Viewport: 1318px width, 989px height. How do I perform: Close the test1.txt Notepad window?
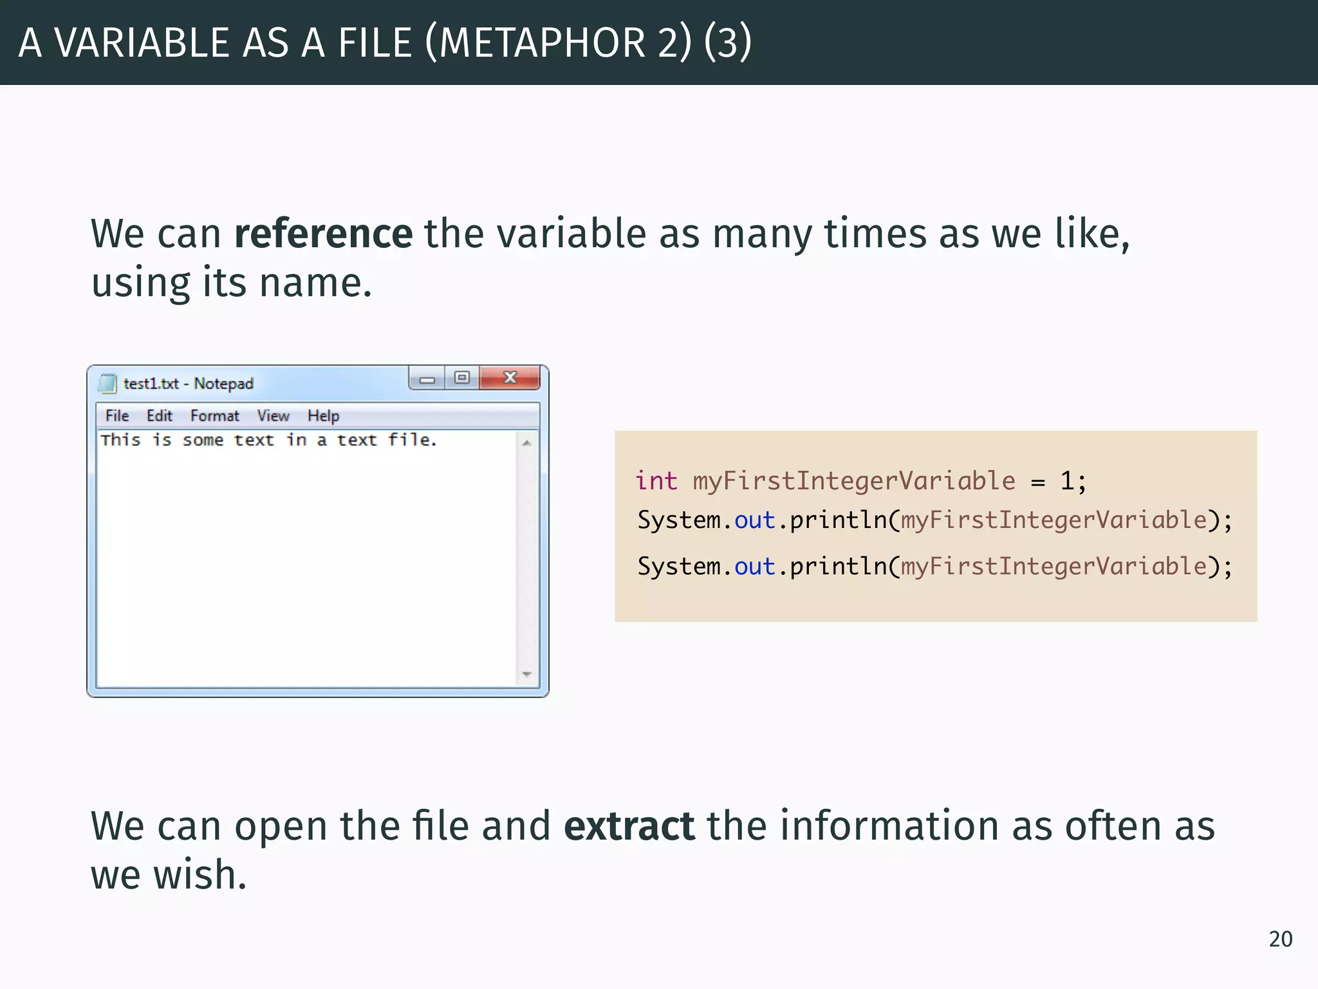(x=510, y=378)
